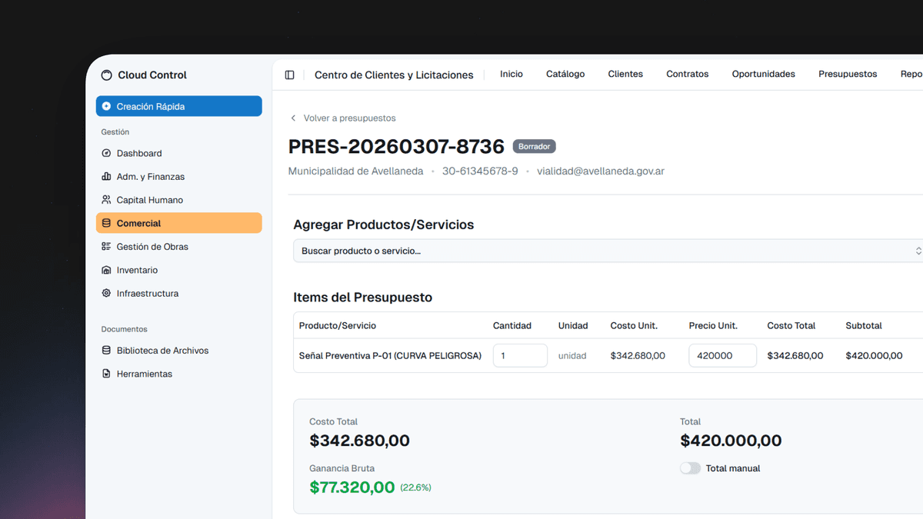The image size is (923, 519).
Task: Click the Herramientas file icon
Action: (106, 374)
